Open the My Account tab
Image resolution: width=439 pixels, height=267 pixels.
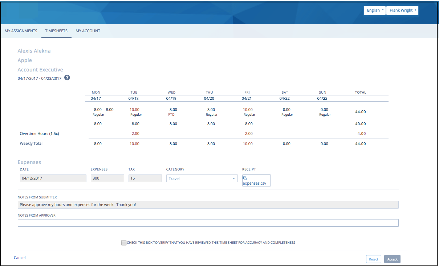(88, 31)
